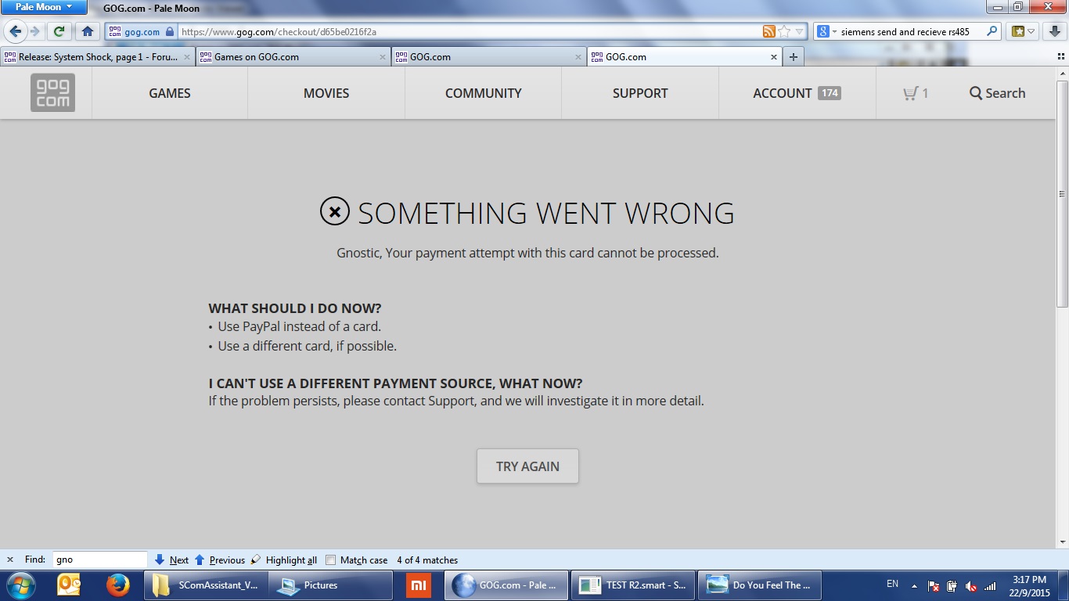Go back with the browser Back arrow
Image resolution: width=1069 pixels, height=601 pixels.
[15, 31]
